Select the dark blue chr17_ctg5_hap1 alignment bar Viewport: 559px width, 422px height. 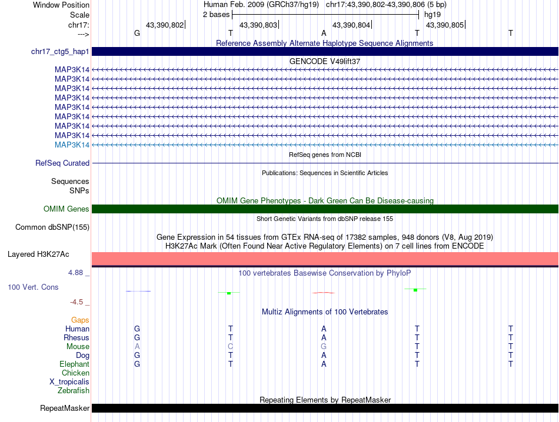pos(325,51)
